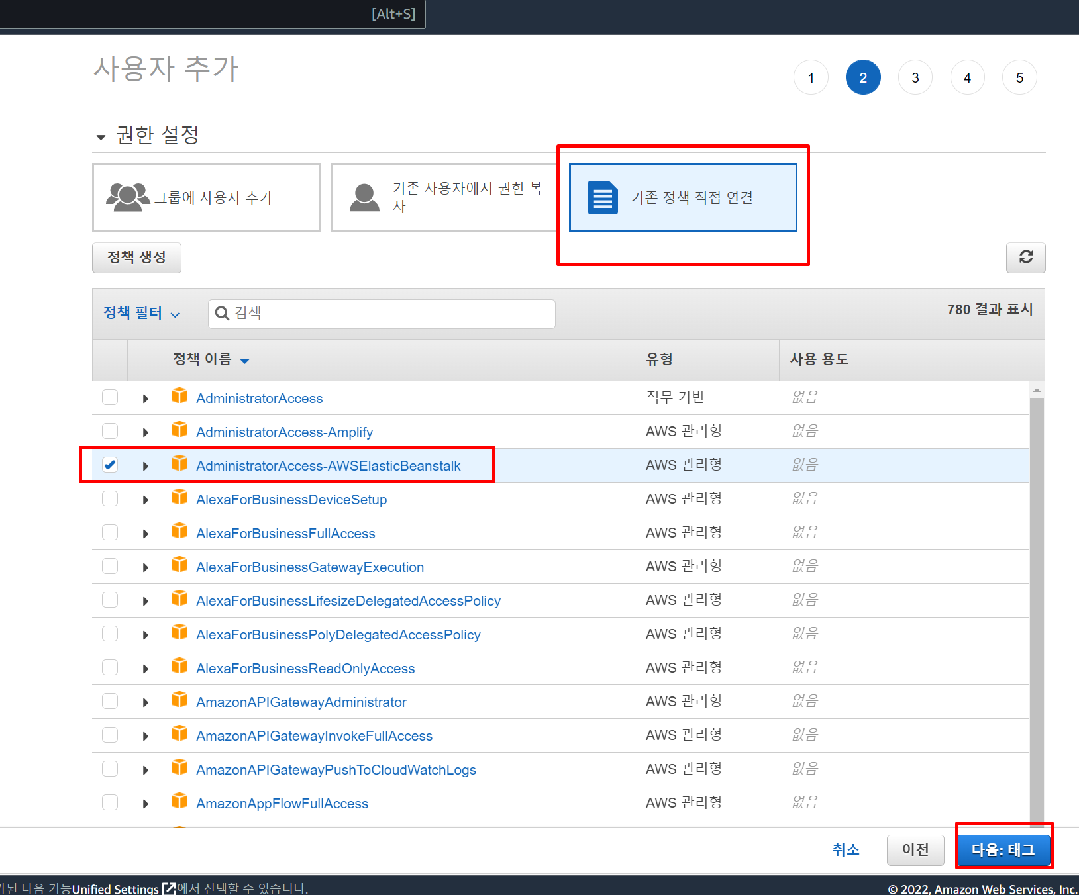The height and width of the screenshot is (895, 1079).
Task: Open the AdministratorAccess-AWSElasticBeanstalk policy link
Action: 328,465
